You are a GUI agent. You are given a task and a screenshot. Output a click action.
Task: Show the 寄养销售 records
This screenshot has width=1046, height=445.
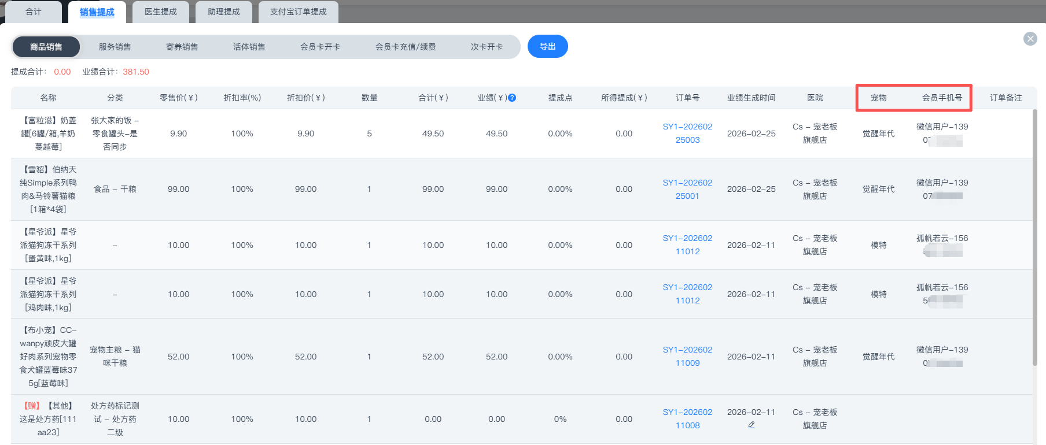click(x=182, y=47)
